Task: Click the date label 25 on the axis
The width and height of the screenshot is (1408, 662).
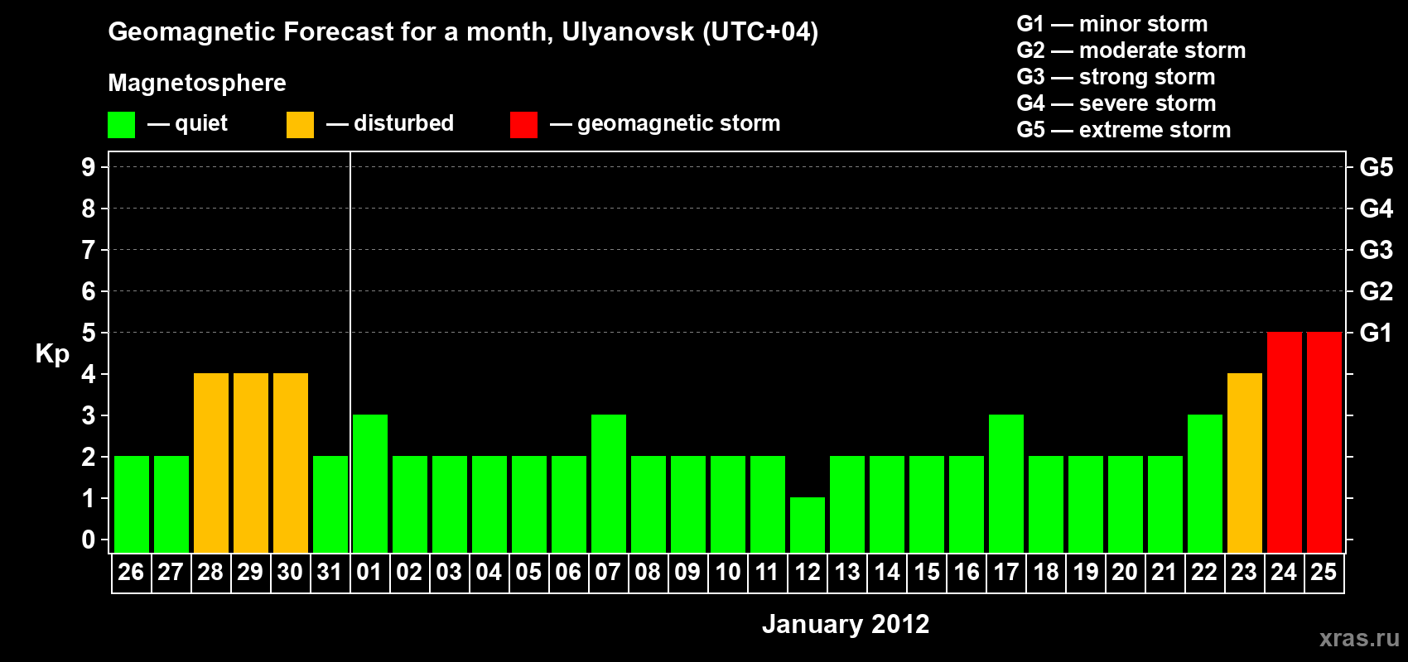Action: coord(1324,573)
